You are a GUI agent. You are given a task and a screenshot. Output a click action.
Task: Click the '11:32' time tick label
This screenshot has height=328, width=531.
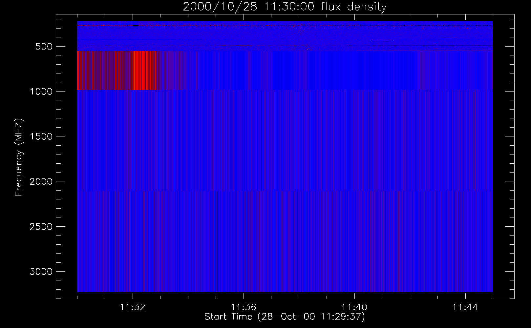pyautogui.click(x=133, y=307)
